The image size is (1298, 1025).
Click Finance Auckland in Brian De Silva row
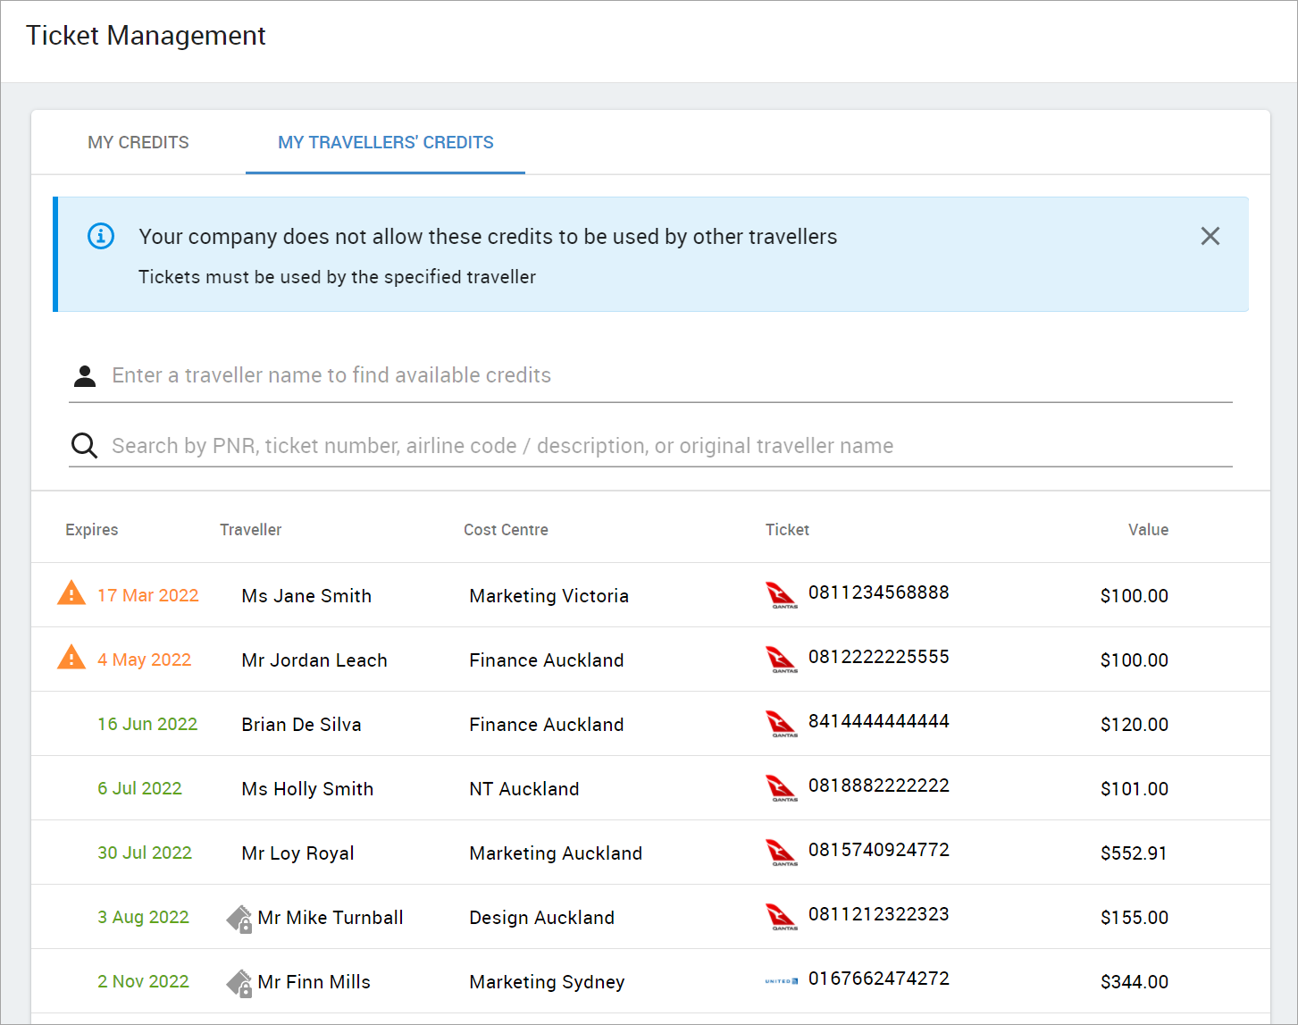tap(547, 725)
